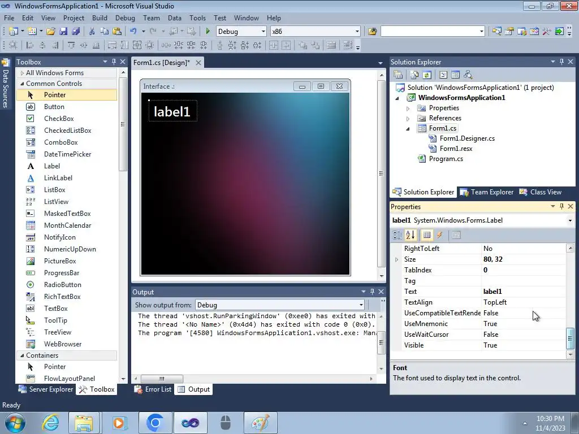The image size is (579, 434).
Task: Click the Save icon in the toolbar
Action: pyautogui.click(x=63, y=32)
